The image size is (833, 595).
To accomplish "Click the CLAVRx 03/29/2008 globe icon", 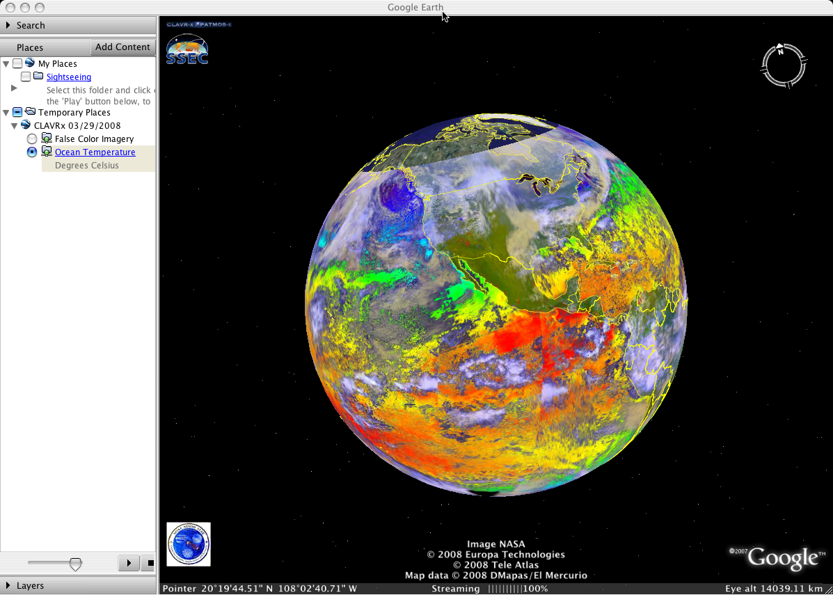I will pyautogui.click(x=26, y=125).
